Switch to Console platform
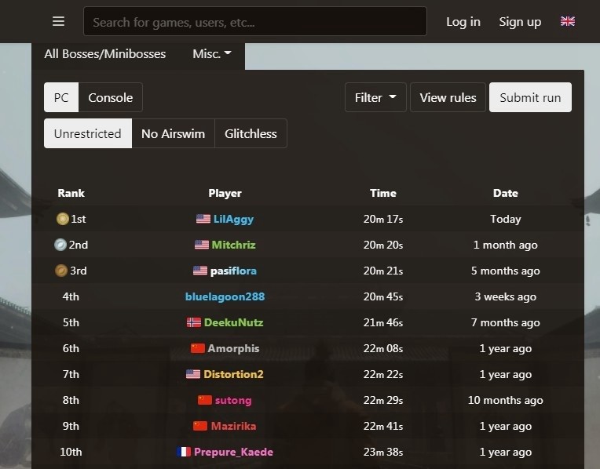Viewport: 600px width, 469px height. (x=111, y=97)
